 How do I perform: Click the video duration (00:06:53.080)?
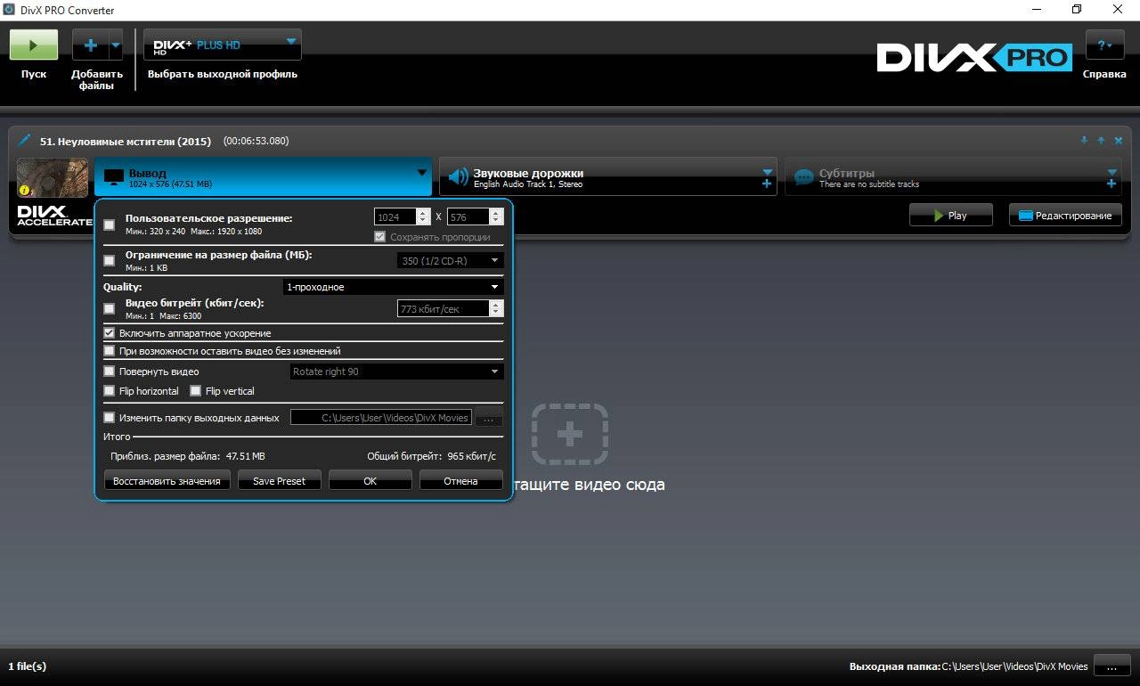[x=256, y=141]
